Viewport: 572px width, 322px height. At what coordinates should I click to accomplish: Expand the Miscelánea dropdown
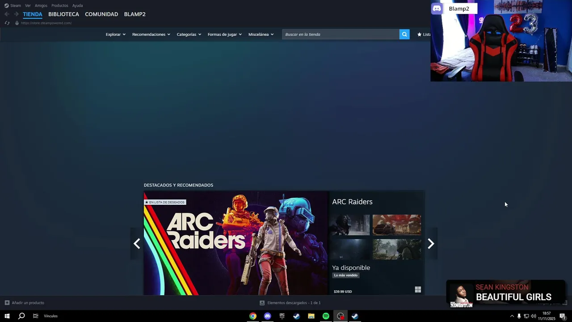tap(261, 34)
